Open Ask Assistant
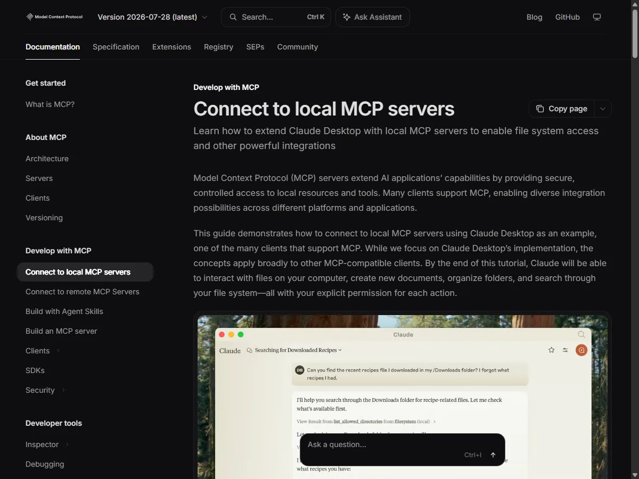The height and width of the screenshot is (479, 639). [372, 17]
